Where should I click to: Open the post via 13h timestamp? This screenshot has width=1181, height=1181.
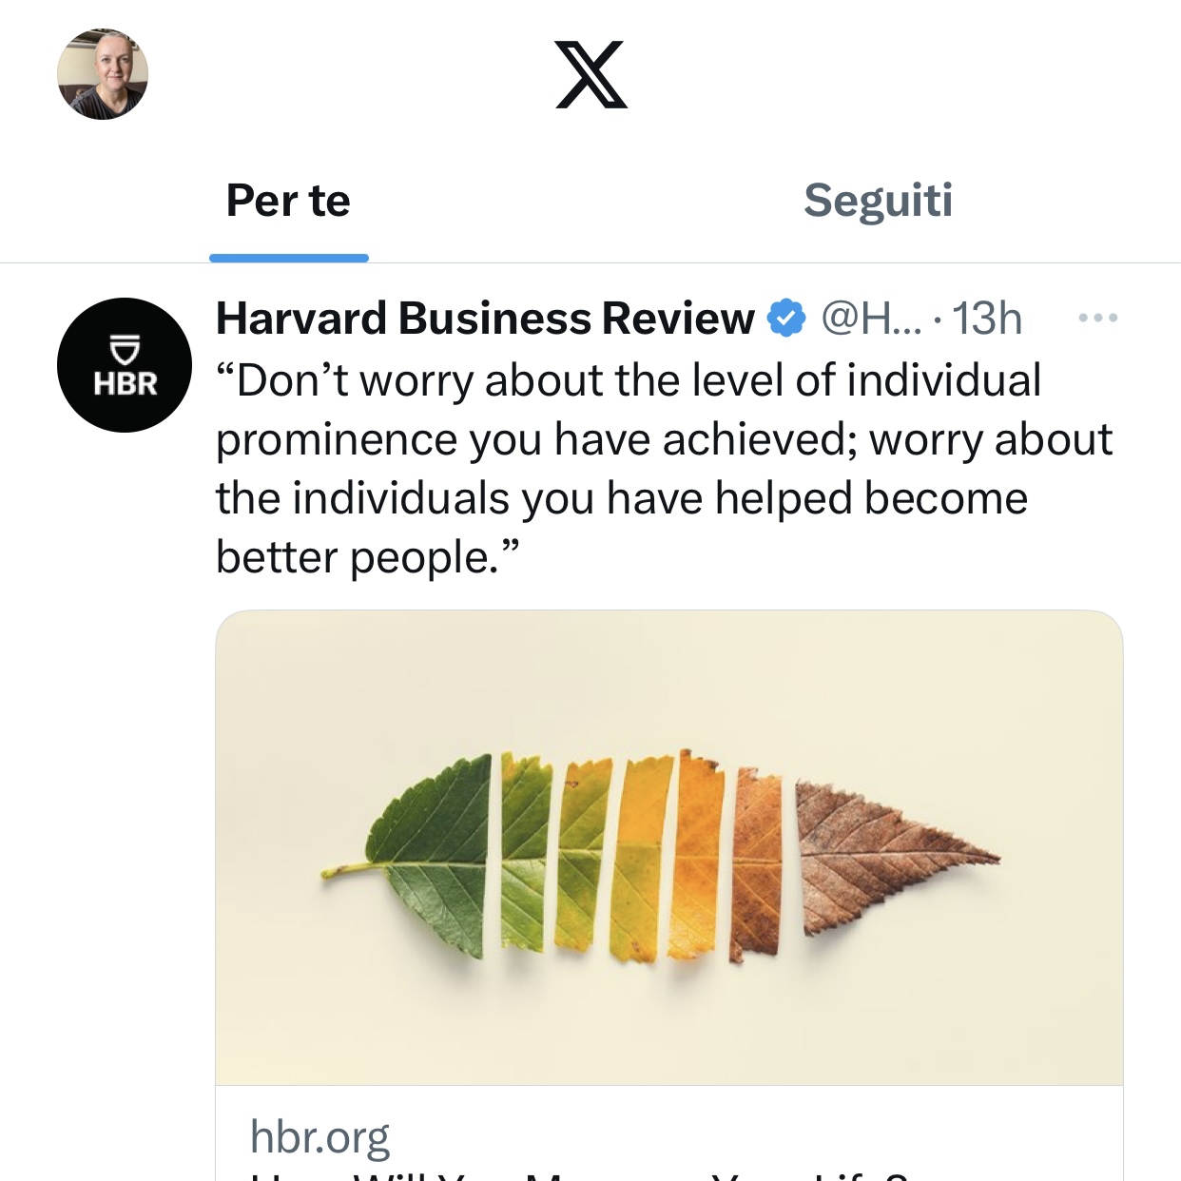pos(987,318)
